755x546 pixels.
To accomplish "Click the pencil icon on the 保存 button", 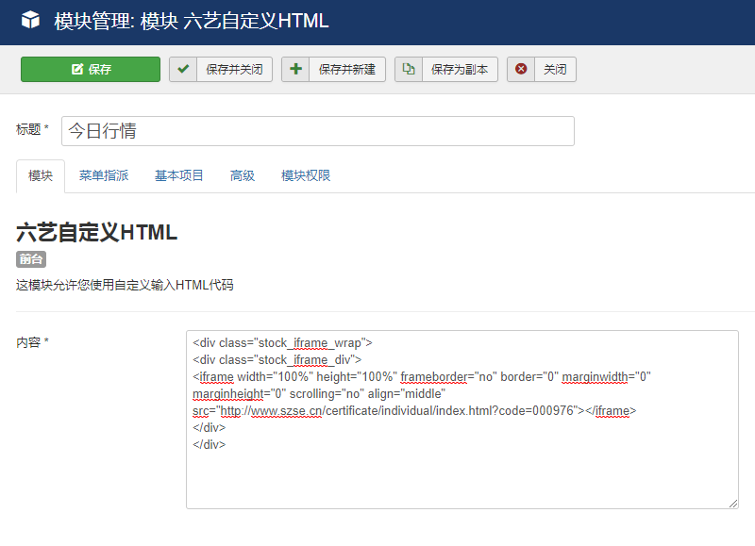I will (x=79, y=68).
